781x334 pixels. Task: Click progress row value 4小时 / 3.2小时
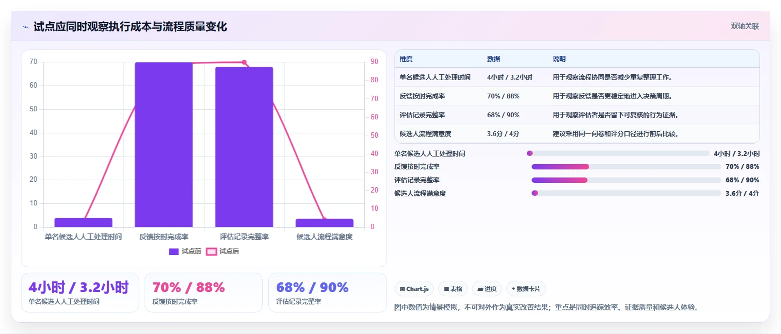pyautogui.click(x=736, y=153)
